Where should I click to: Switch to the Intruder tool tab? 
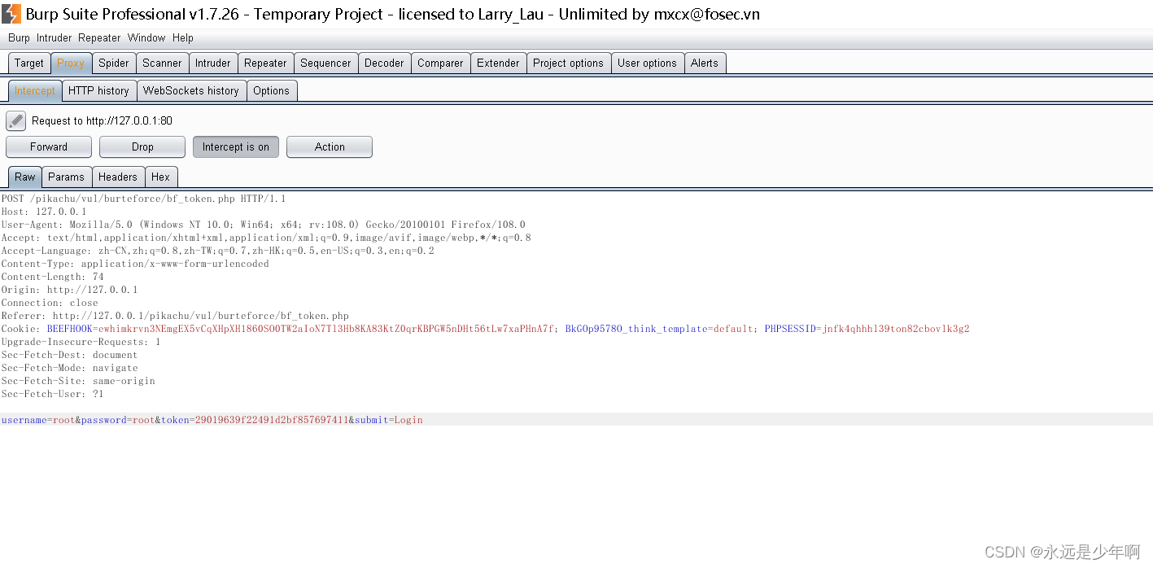tap(213, 63)
